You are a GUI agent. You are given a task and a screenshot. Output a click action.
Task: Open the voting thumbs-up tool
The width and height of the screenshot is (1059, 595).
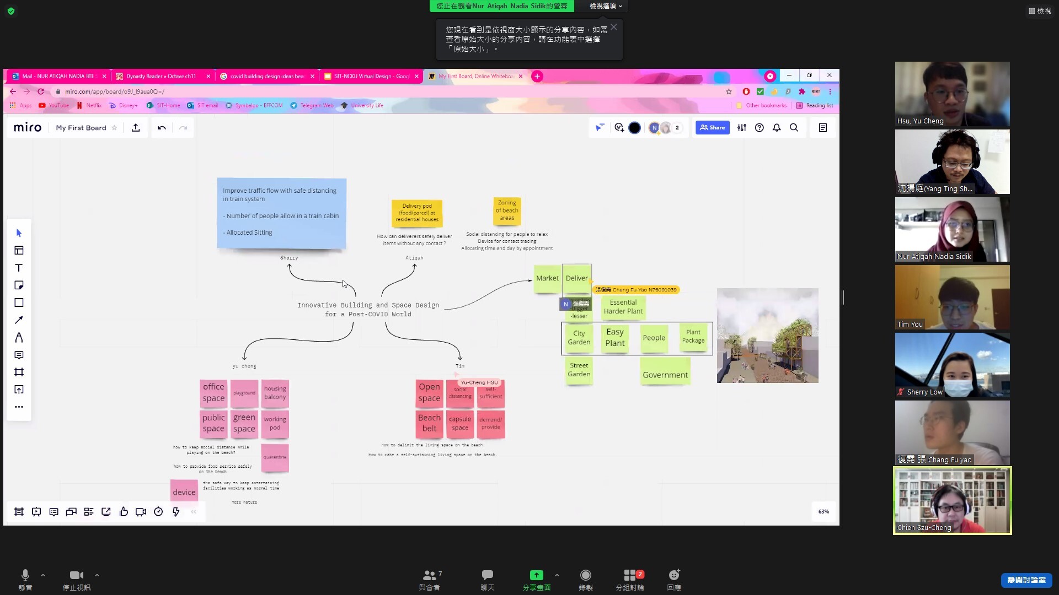(124, 512)
